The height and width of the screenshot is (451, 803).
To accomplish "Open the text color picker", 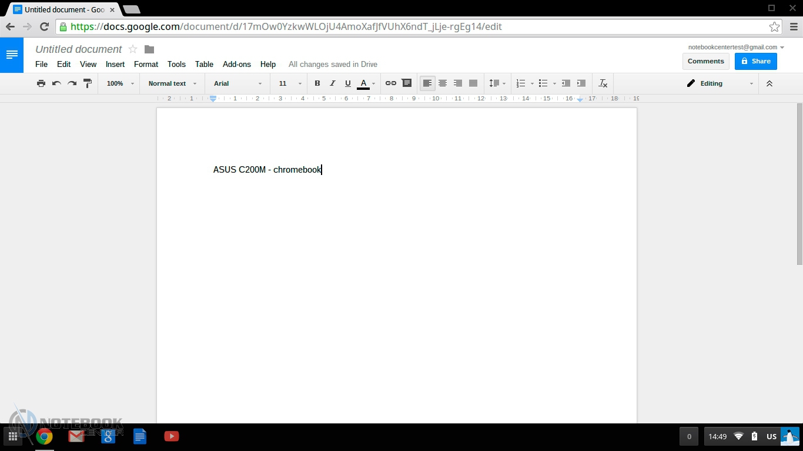I will pyautogui.click(x=366, y=83).
